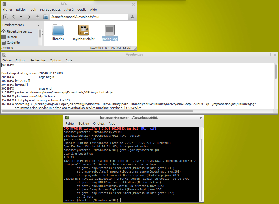
Task: Maximize the prelog.log editor window
Action: (270, 55)
